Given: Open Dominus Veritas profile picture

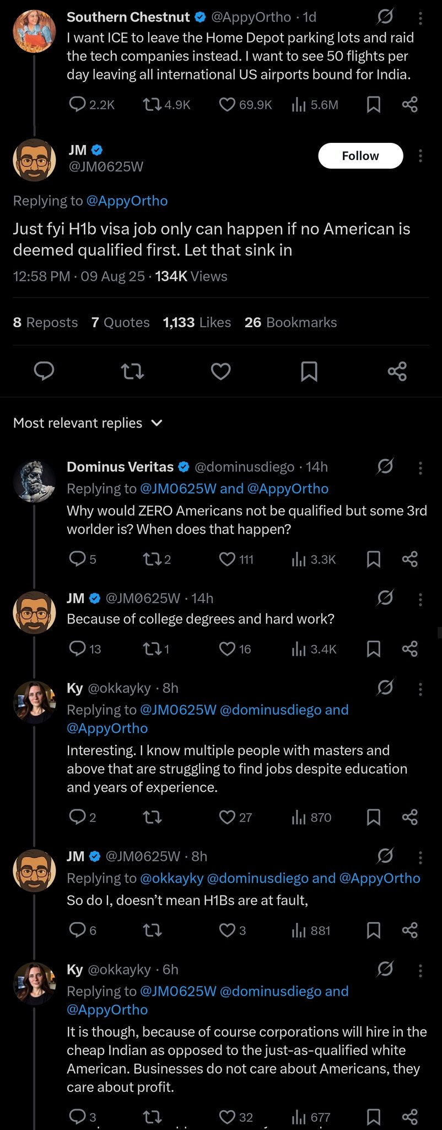Looking at the screenshot, I should click(34, 481).
